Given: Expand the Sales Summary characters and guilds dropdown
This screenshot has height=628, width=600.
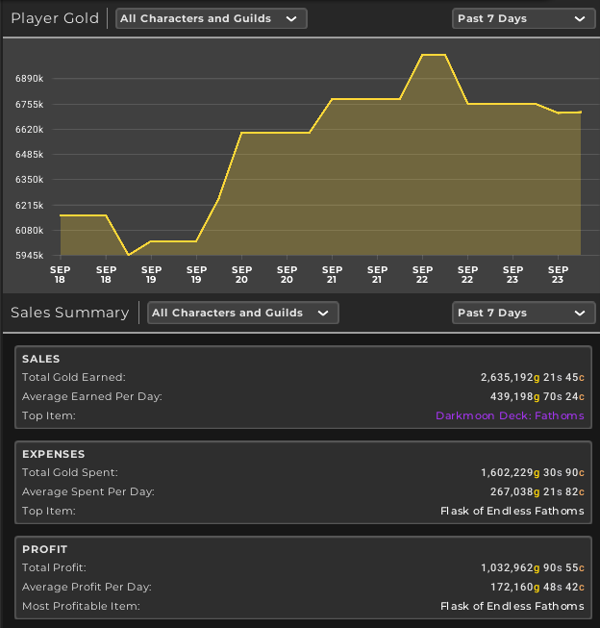Looking at the screenshot, I should [242, 313].
